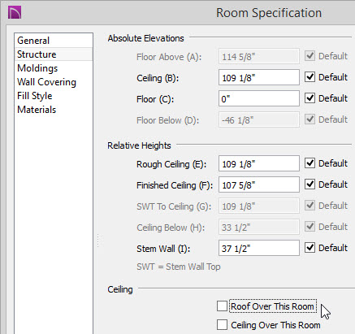This screenshot has width=355, height=334.
Task: Uncheck Default for Floor (C)
Action: (310, 98)
